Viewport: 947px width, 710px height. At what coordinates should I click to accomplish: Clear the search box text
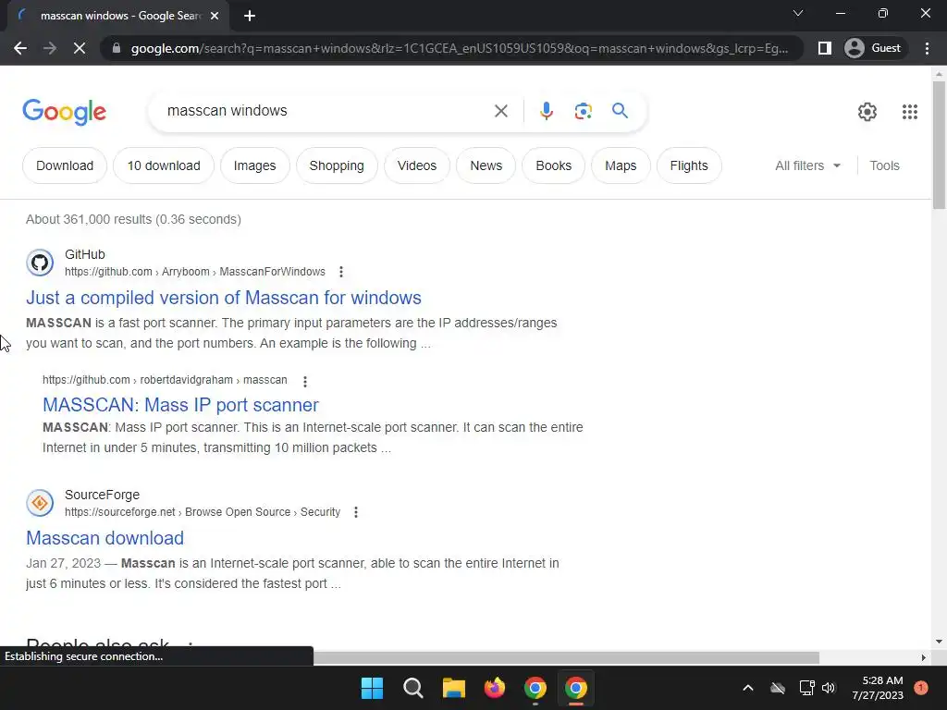(500, 111)
